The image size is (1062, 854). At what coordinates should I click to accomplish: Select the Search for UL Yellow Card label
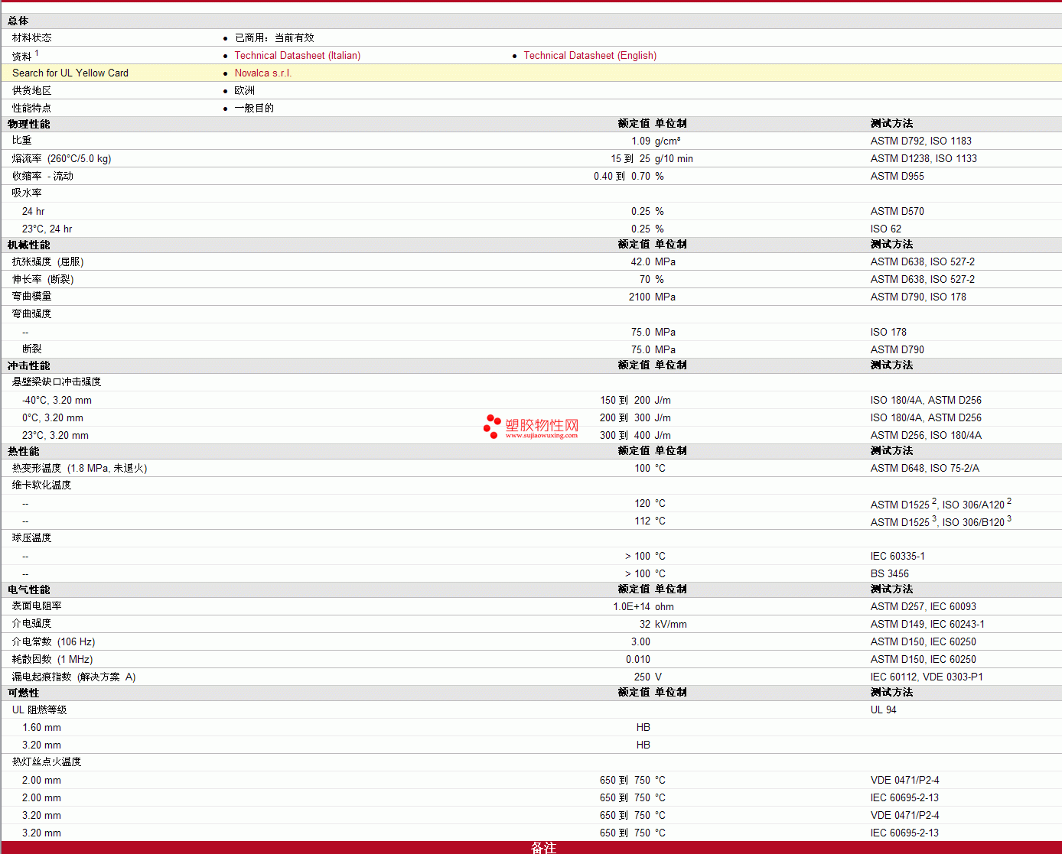pyautogui.click(x=70, y=73)
